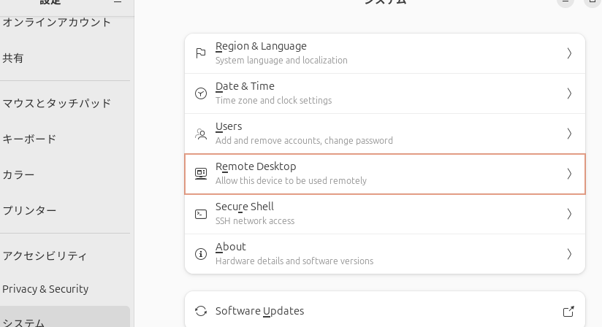The height and width of the screenshot is (327, 602).
Task: Expand the Date & Time row chevron
Action: (x=569, y=93)
